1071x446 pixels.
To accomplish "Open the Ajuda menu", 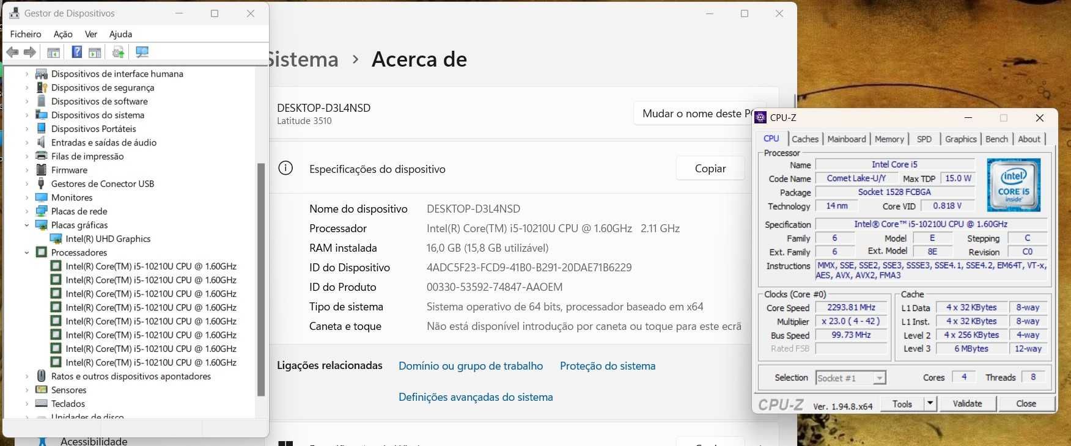I will [x=120, y=34].
